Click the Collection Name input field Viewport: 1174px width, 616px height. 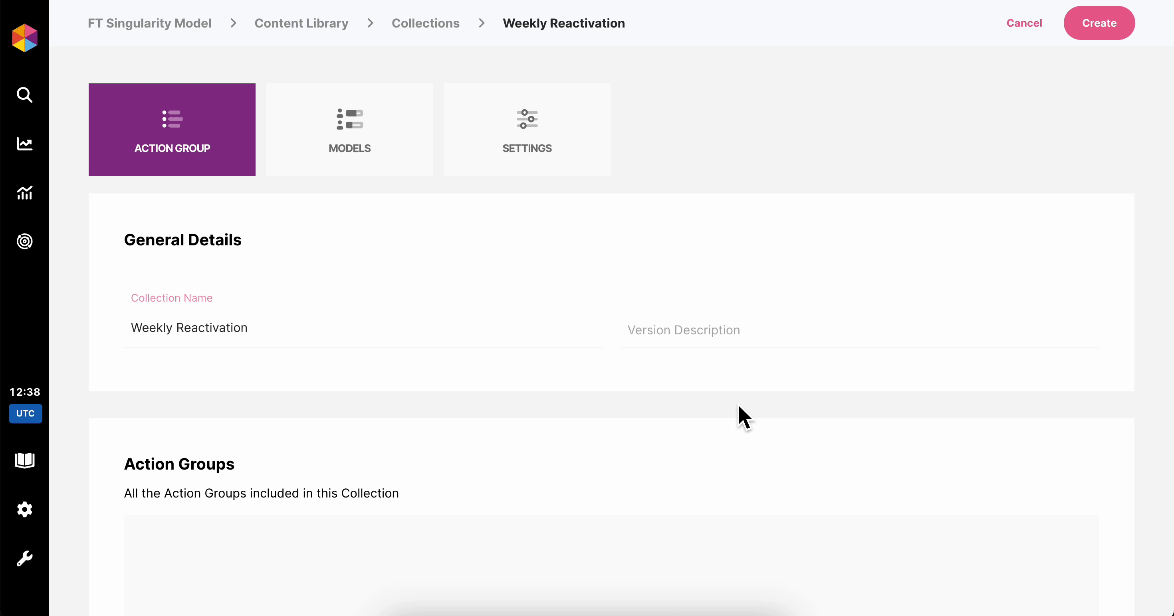(x=363, y=328)
